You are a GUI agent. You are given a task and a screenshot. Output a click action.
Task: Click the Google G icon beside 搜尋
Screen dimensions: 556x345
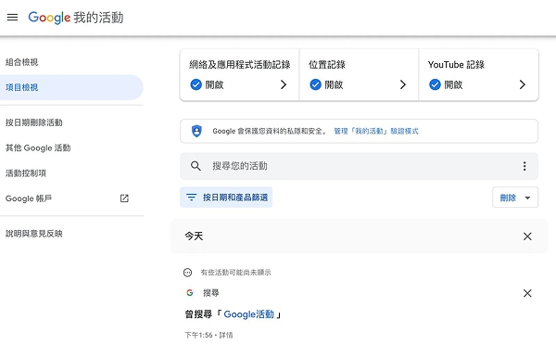190,293
